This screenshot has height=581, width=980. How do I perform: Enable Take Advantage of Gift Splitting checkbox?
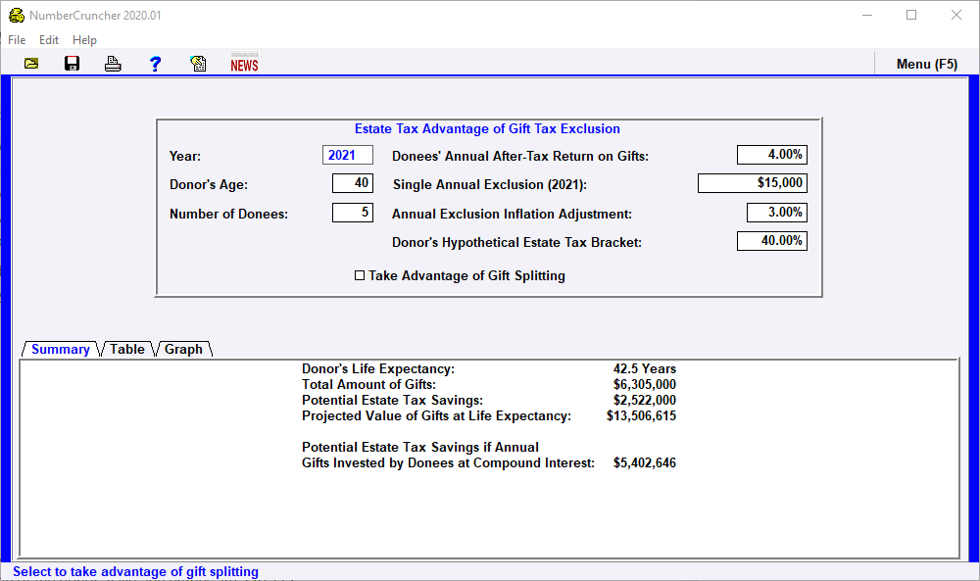tap(360, 275)
